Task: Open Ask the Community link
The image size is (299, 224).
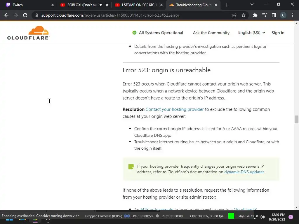Action: (x=211, y=33)
